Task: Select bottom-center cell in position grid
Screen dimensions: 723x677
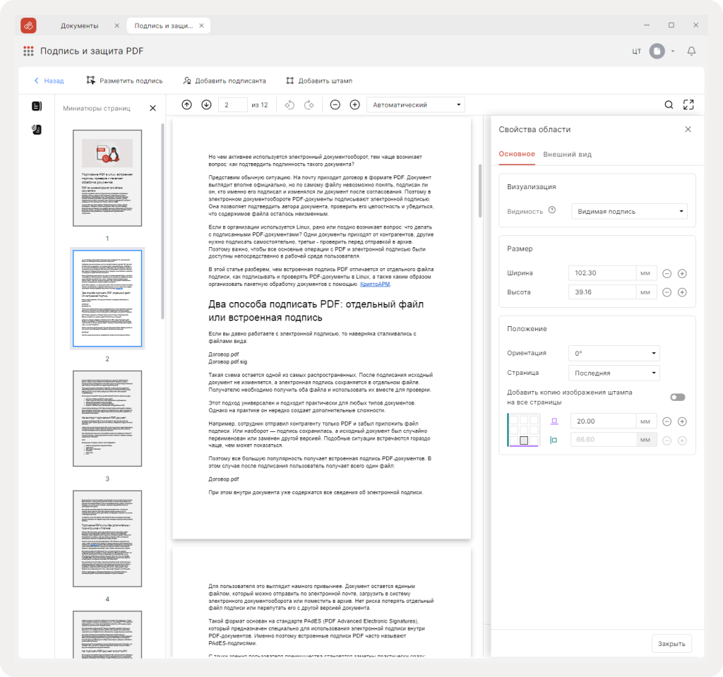Action: pos(524,441)
